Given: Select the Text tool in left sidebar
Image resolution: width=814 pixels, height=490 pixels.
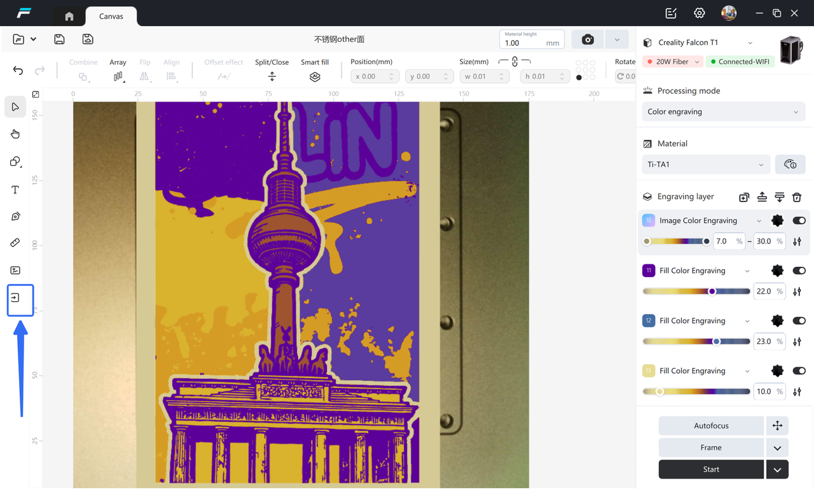Looking at the screenshot, I should [15, 189].
